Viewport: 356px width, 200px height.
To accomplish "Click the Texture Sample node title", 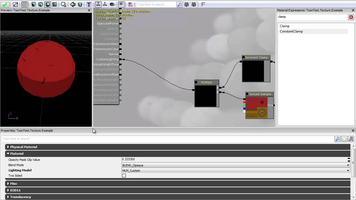I will pos(259,94).
